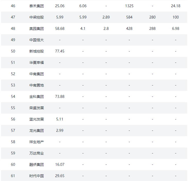Select the value 1325 in 泰禾集团 row
This screenshot has height=181, width=188.
pos(129,6)
